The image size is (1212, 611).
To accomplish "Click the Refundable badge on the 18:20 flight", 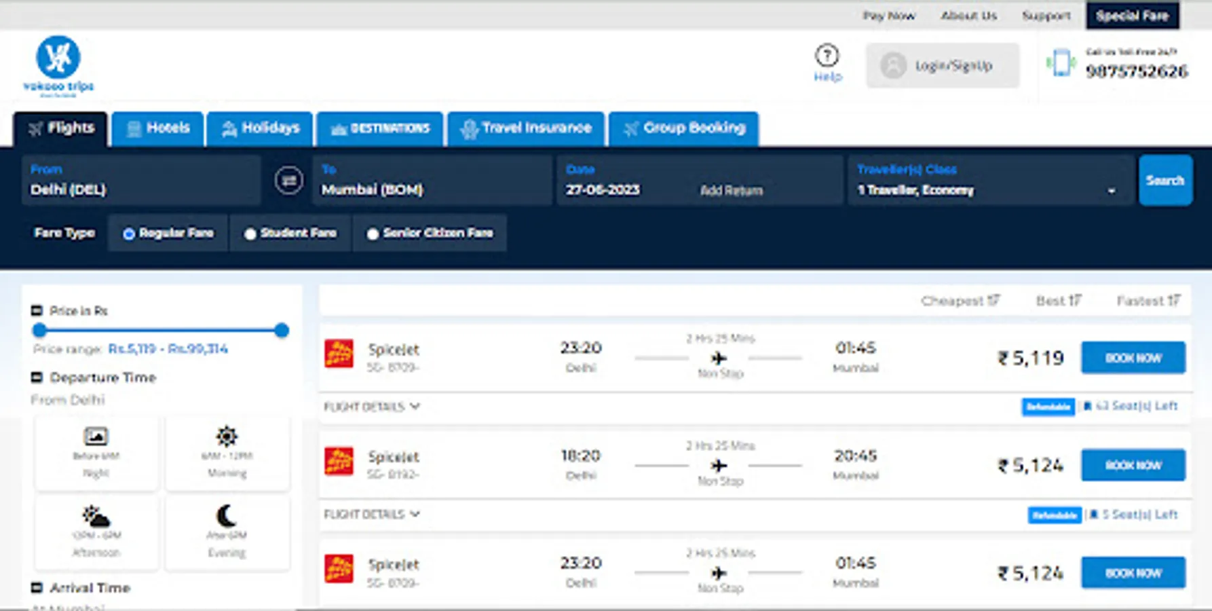I will click(1054, 515).
